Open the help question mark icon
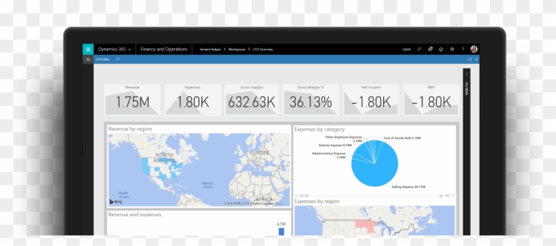Viewport: 556px width, 246px height. [463, 50]
